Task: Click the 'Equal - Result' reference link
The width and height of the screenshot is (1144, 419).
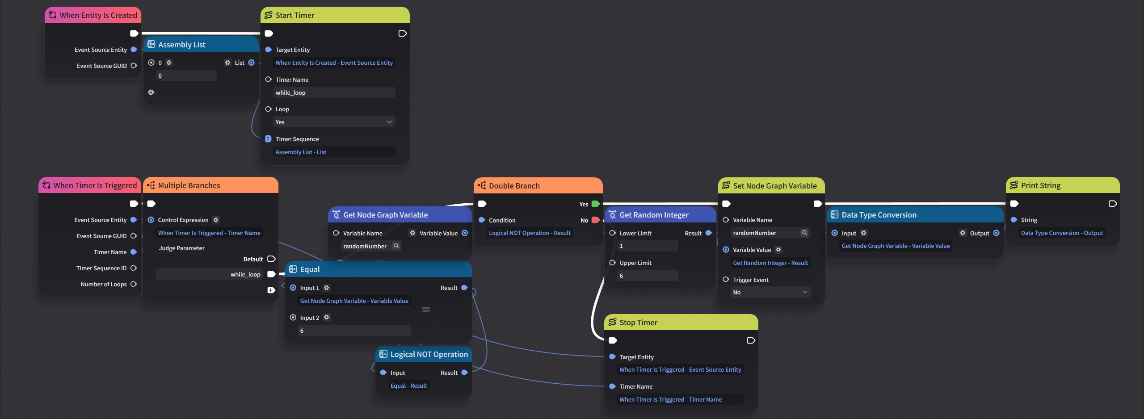Action: [409, 385]
